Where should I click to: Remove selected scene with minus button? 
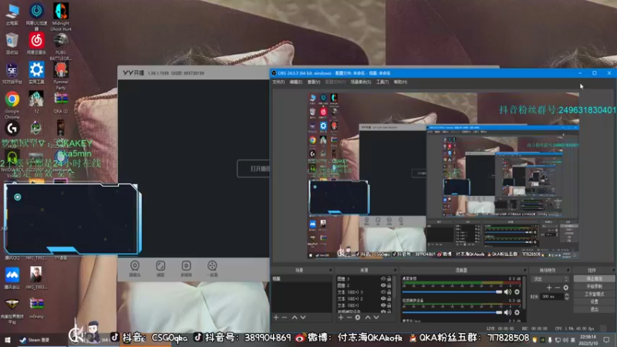tap(285, 318)
